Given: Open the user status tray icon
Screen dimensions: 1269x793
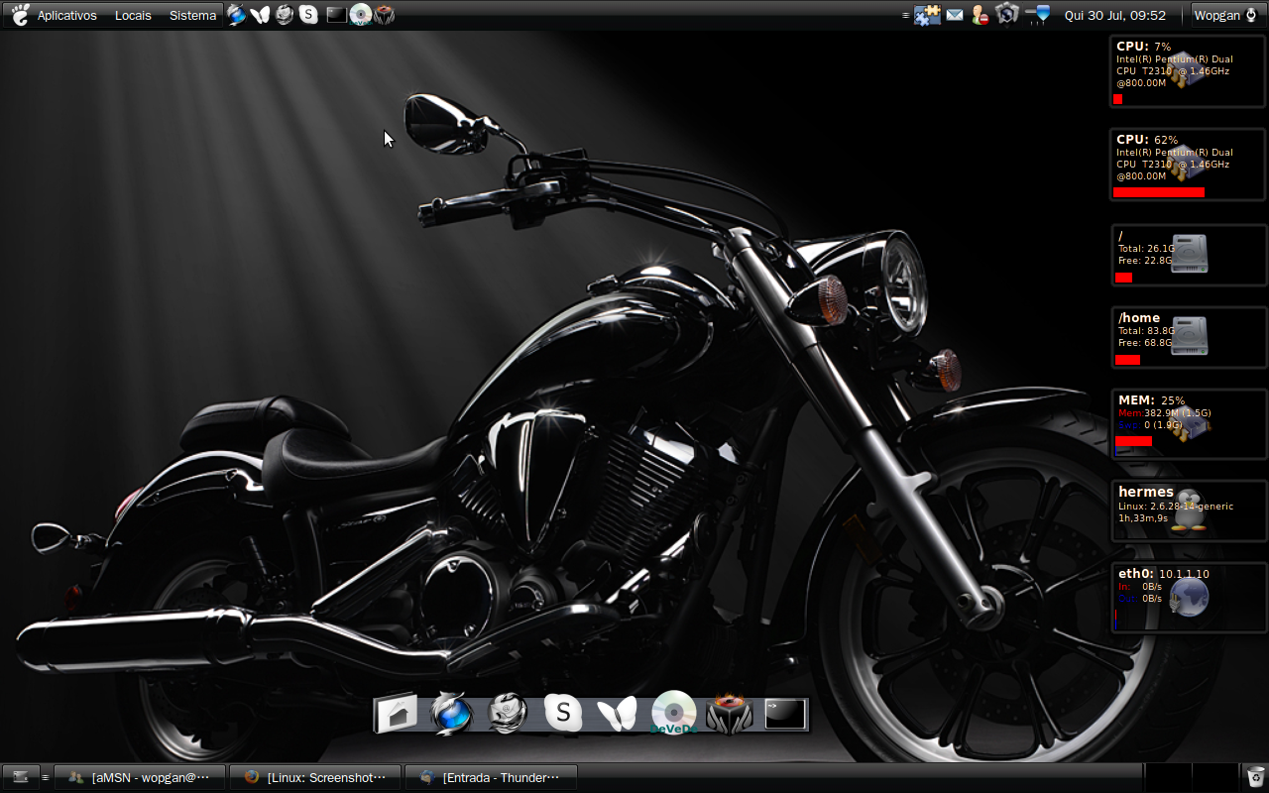Looking at the screenshot, I should pos(980,15).
